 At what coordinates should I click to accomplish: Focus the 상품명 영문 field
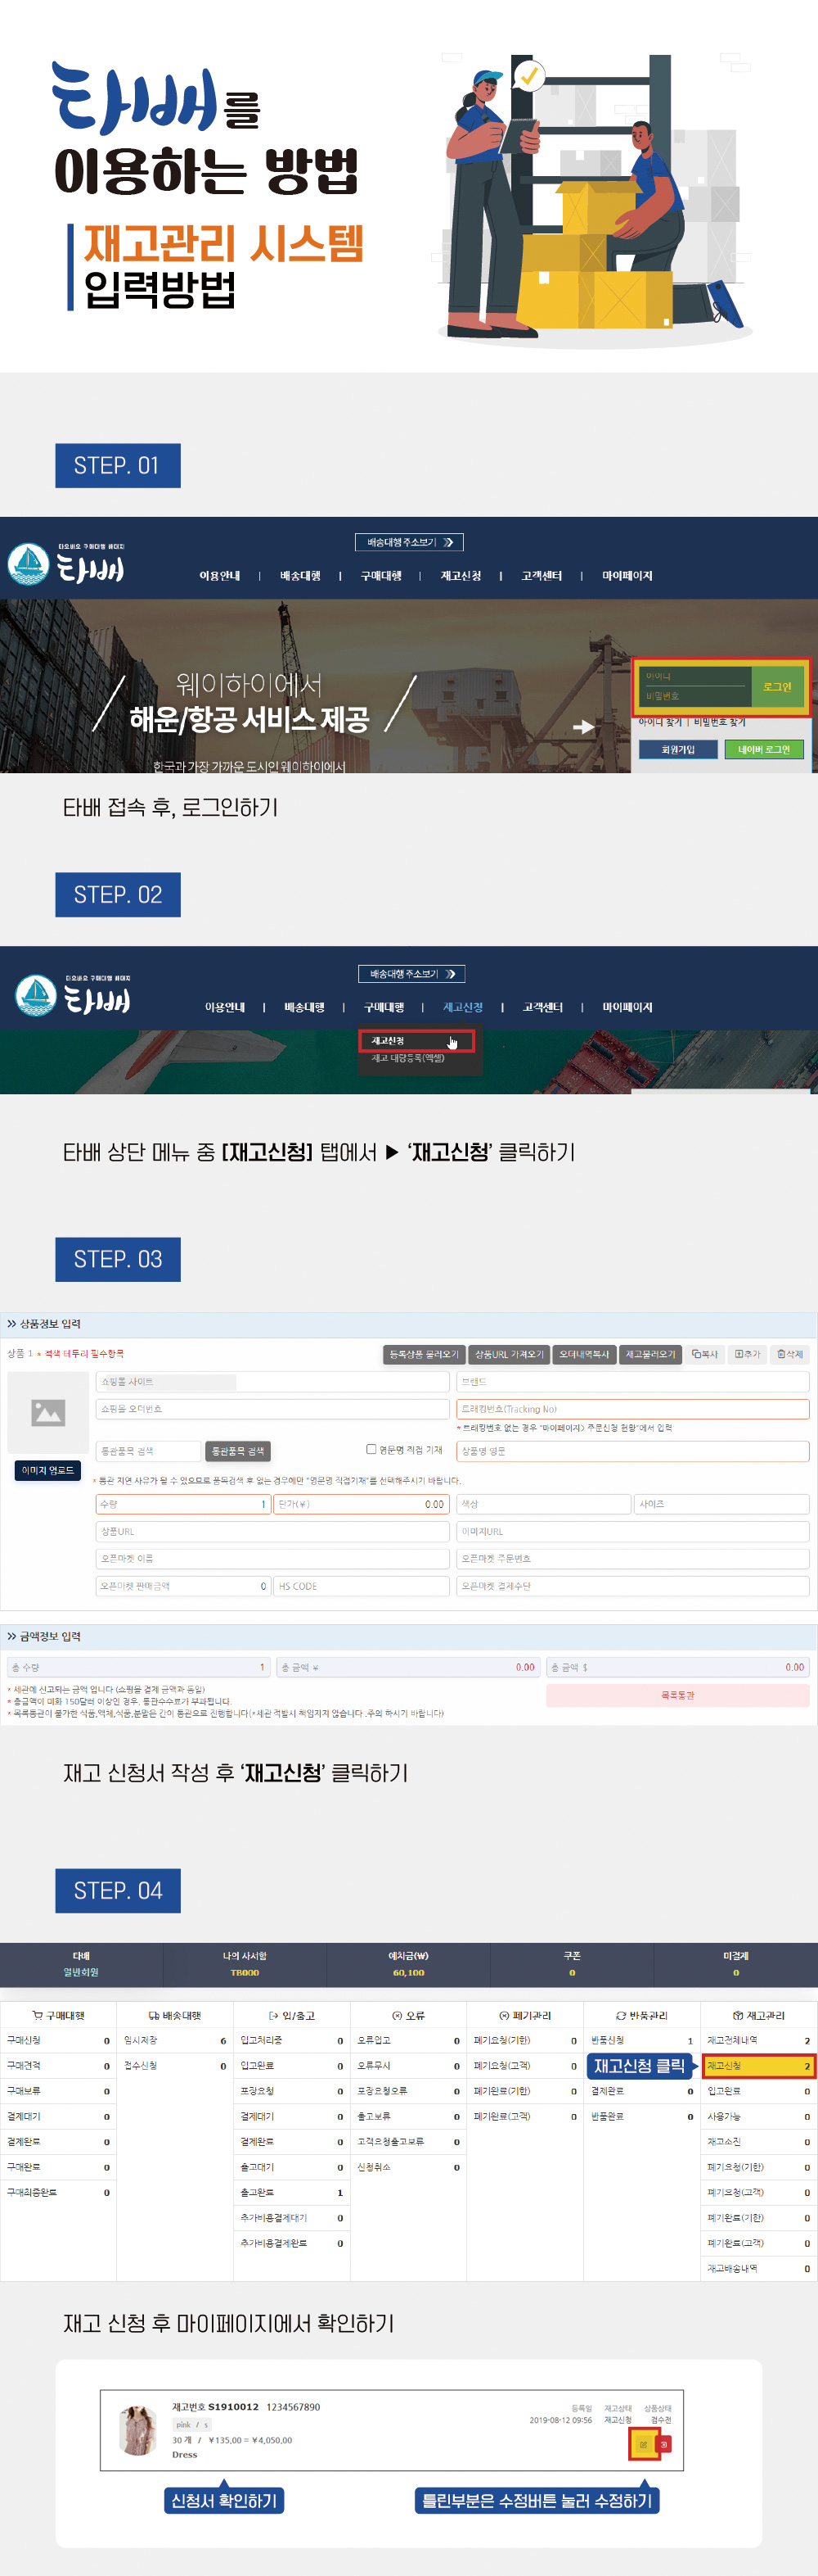click(633, 1451)
